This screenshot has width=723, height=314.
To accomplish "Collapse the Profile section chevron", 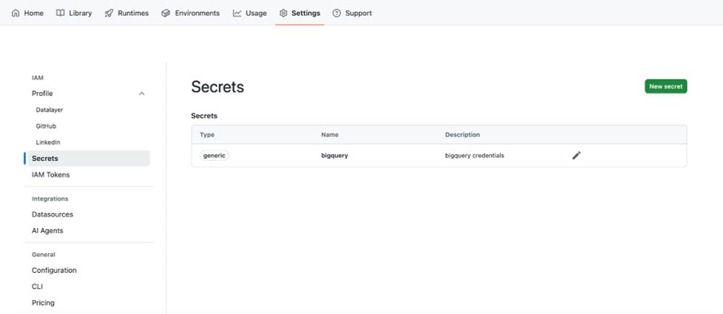I will click(x=142, y=93).
